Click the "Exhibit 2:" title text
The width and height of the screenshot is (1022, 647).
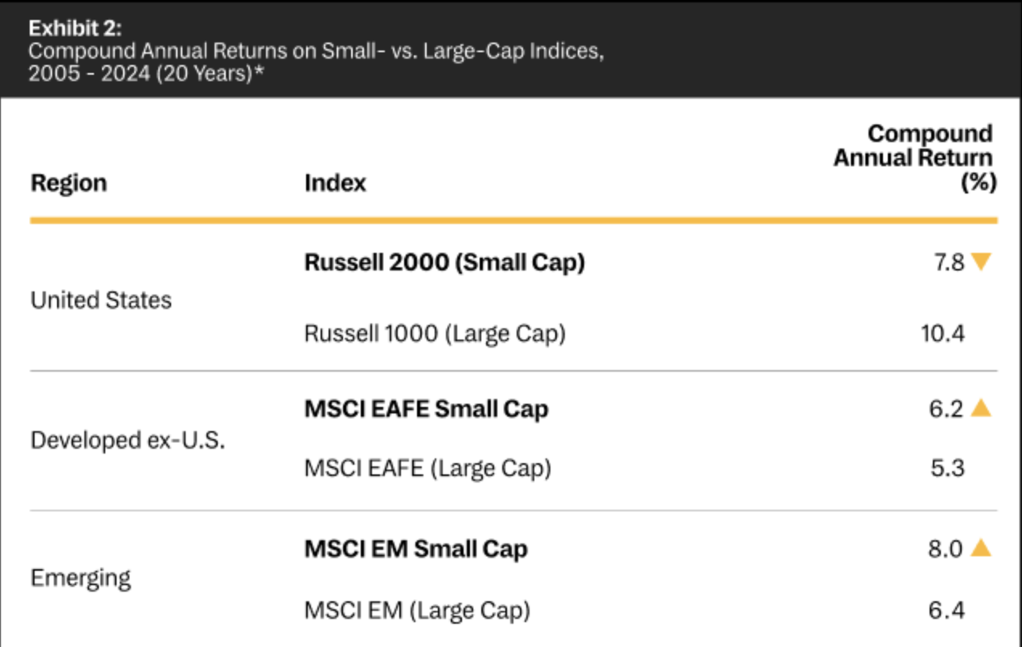pyautogui.click(x=76, y=29)
